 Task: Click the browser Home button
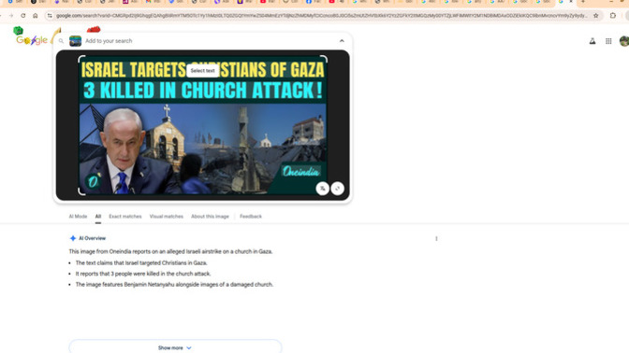(x=36, y=16)
